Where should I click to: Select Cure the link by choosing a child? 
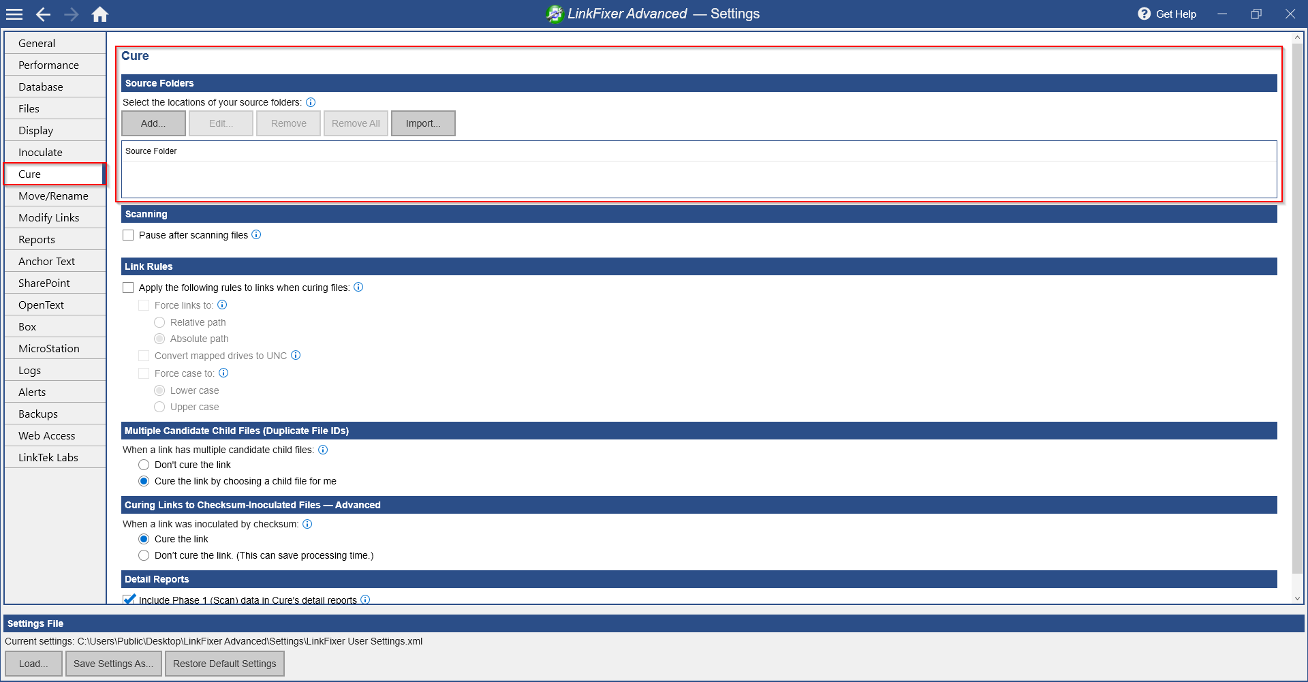click(144, 481)
